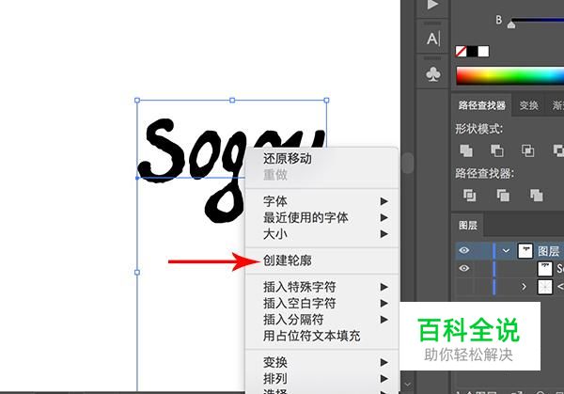Viewport: 564px width, 394px height.
Task: Choose 还原移动 from the context menu
Action: pyautogui.click(x=321, y=158)
